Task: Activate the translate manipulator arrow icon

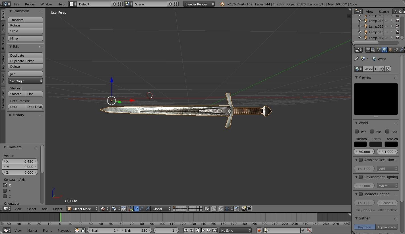Action: point(136,209)
